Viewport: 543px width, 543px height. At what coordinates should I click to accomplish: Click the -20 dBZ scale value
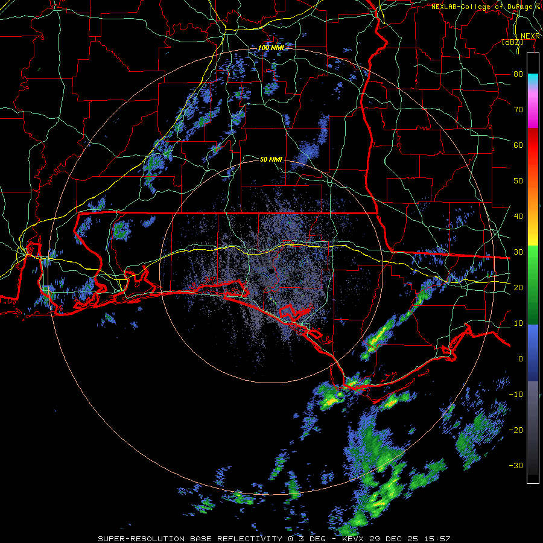[x=516, y=430]
